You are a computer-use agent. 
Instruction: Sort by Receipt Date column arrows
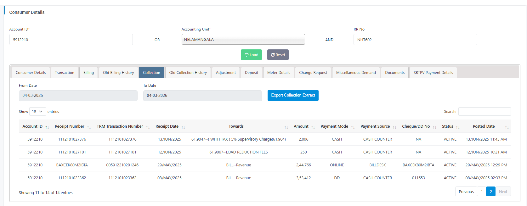[183, 127]
